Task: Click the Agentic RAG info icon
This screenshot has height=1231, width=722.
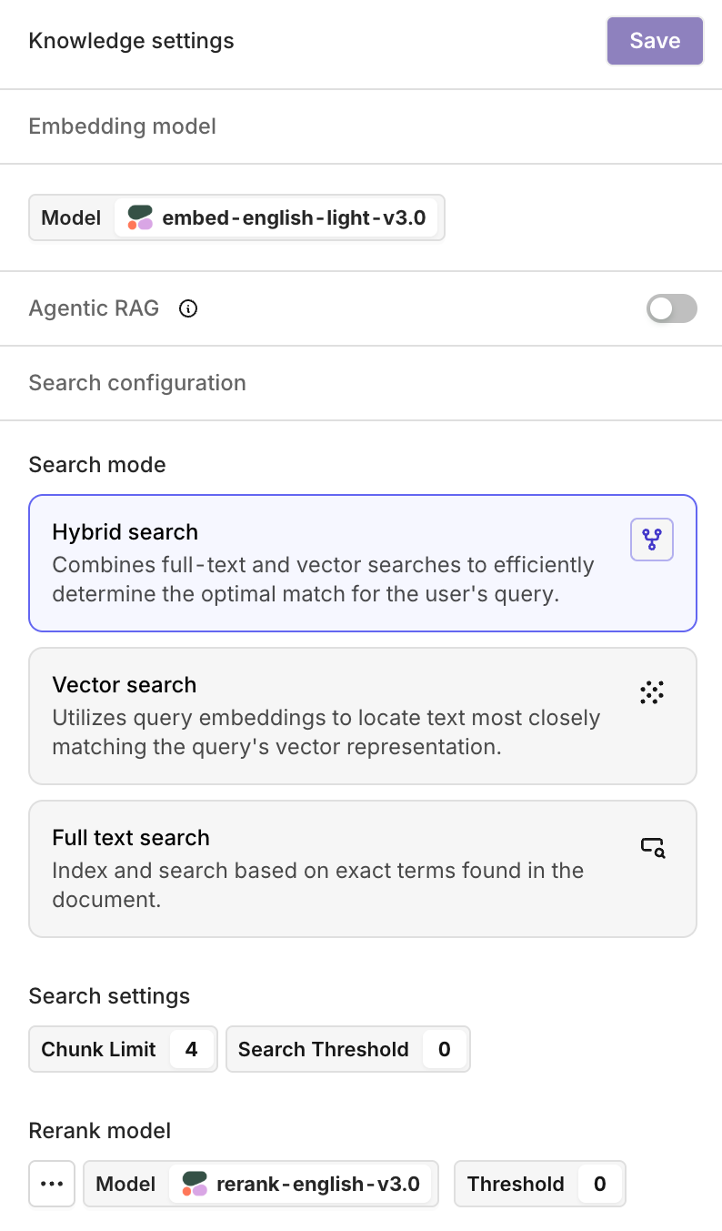Action: [x=188, y=309]
